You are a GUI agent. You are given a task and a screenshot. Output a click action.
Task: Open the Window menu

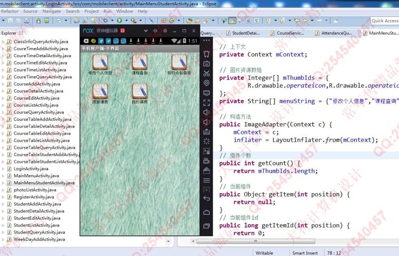click(x=125, y=11)
